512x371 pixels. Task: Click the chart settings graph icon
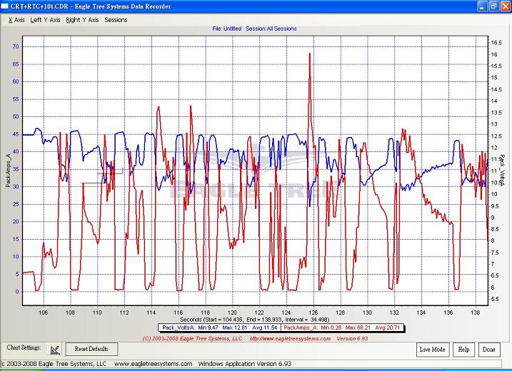(x=55, y=349)
